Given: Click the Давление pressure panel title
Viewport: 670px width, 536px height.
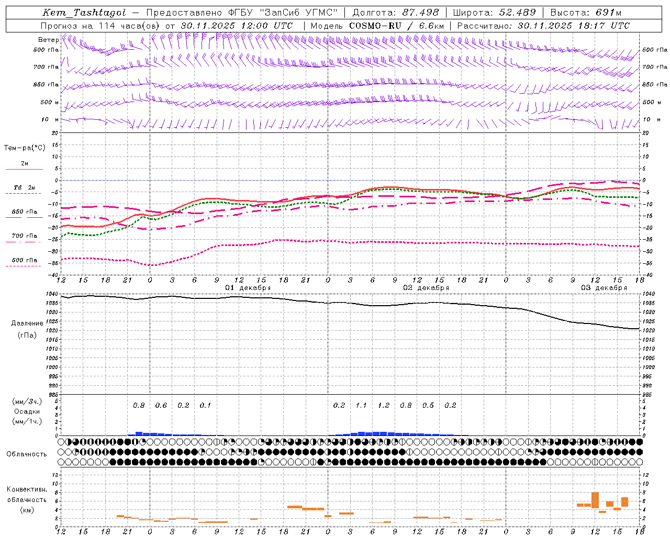Looking at the screenshot, I should point(27,323).
